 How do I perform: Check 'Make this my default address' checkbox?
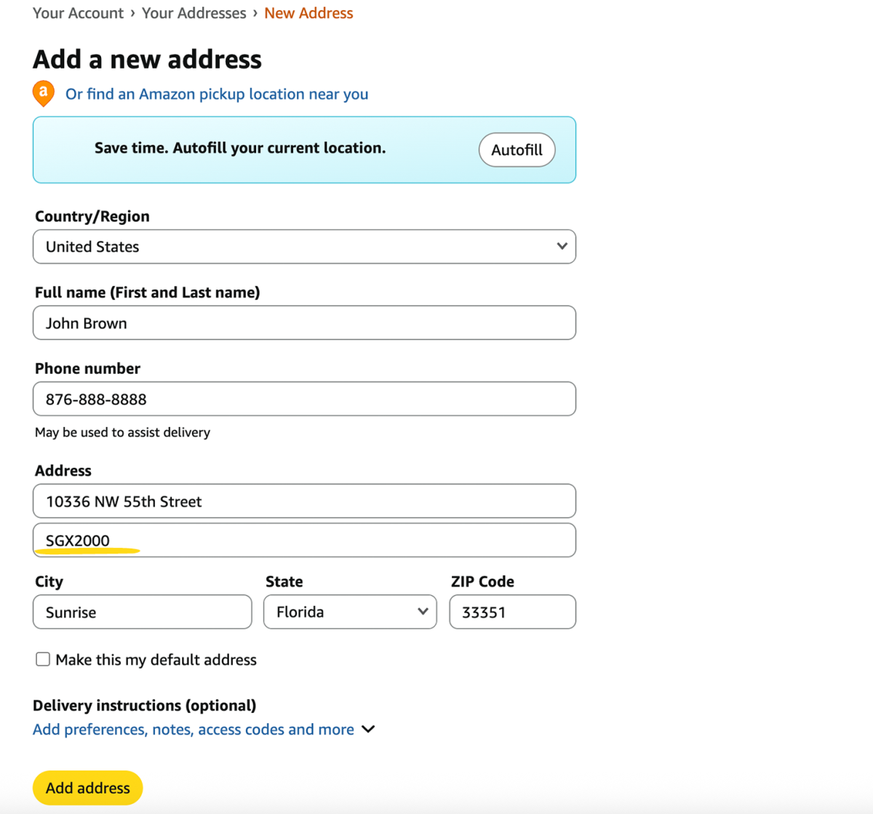tap(43, 659)
